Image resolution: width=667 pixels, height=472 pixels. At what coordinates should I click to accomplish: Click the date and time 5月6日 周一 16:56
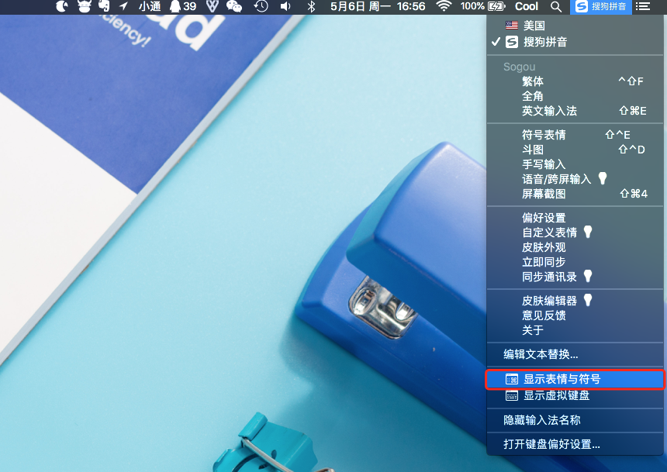pos(378,6)
